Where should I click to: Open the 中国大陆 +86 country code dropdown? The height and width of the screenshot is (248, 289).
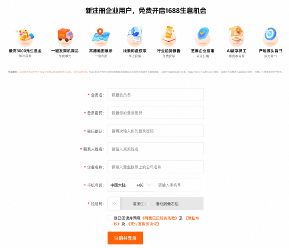coord(131,185)
